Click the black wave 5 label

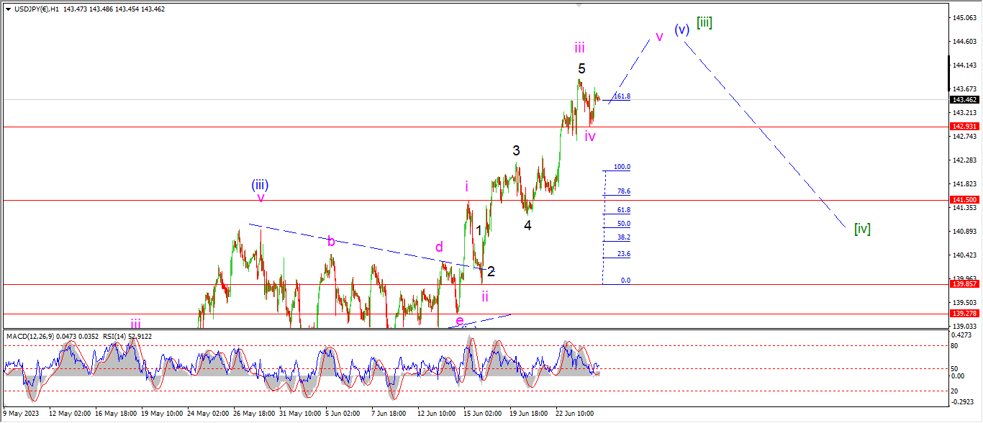click(x=581, y=68)
